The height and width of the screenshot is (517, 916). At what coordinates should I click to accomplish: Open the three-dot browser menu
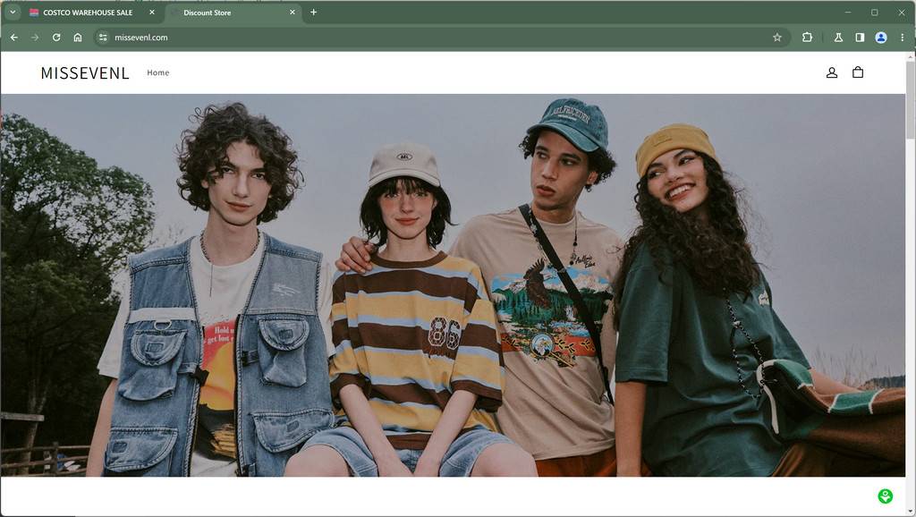coord(903,38)
